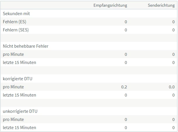
Task: Click Fehlern (SES) value in Empfangsrichtung column
Action: click(x=126, y=30)
